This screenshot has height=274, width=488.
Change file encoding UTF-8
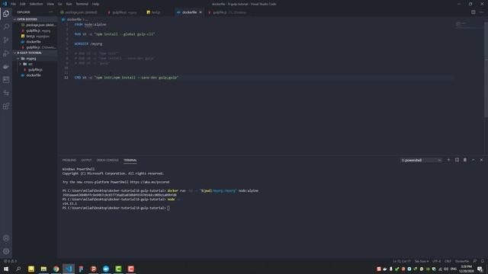coord(437,261)
